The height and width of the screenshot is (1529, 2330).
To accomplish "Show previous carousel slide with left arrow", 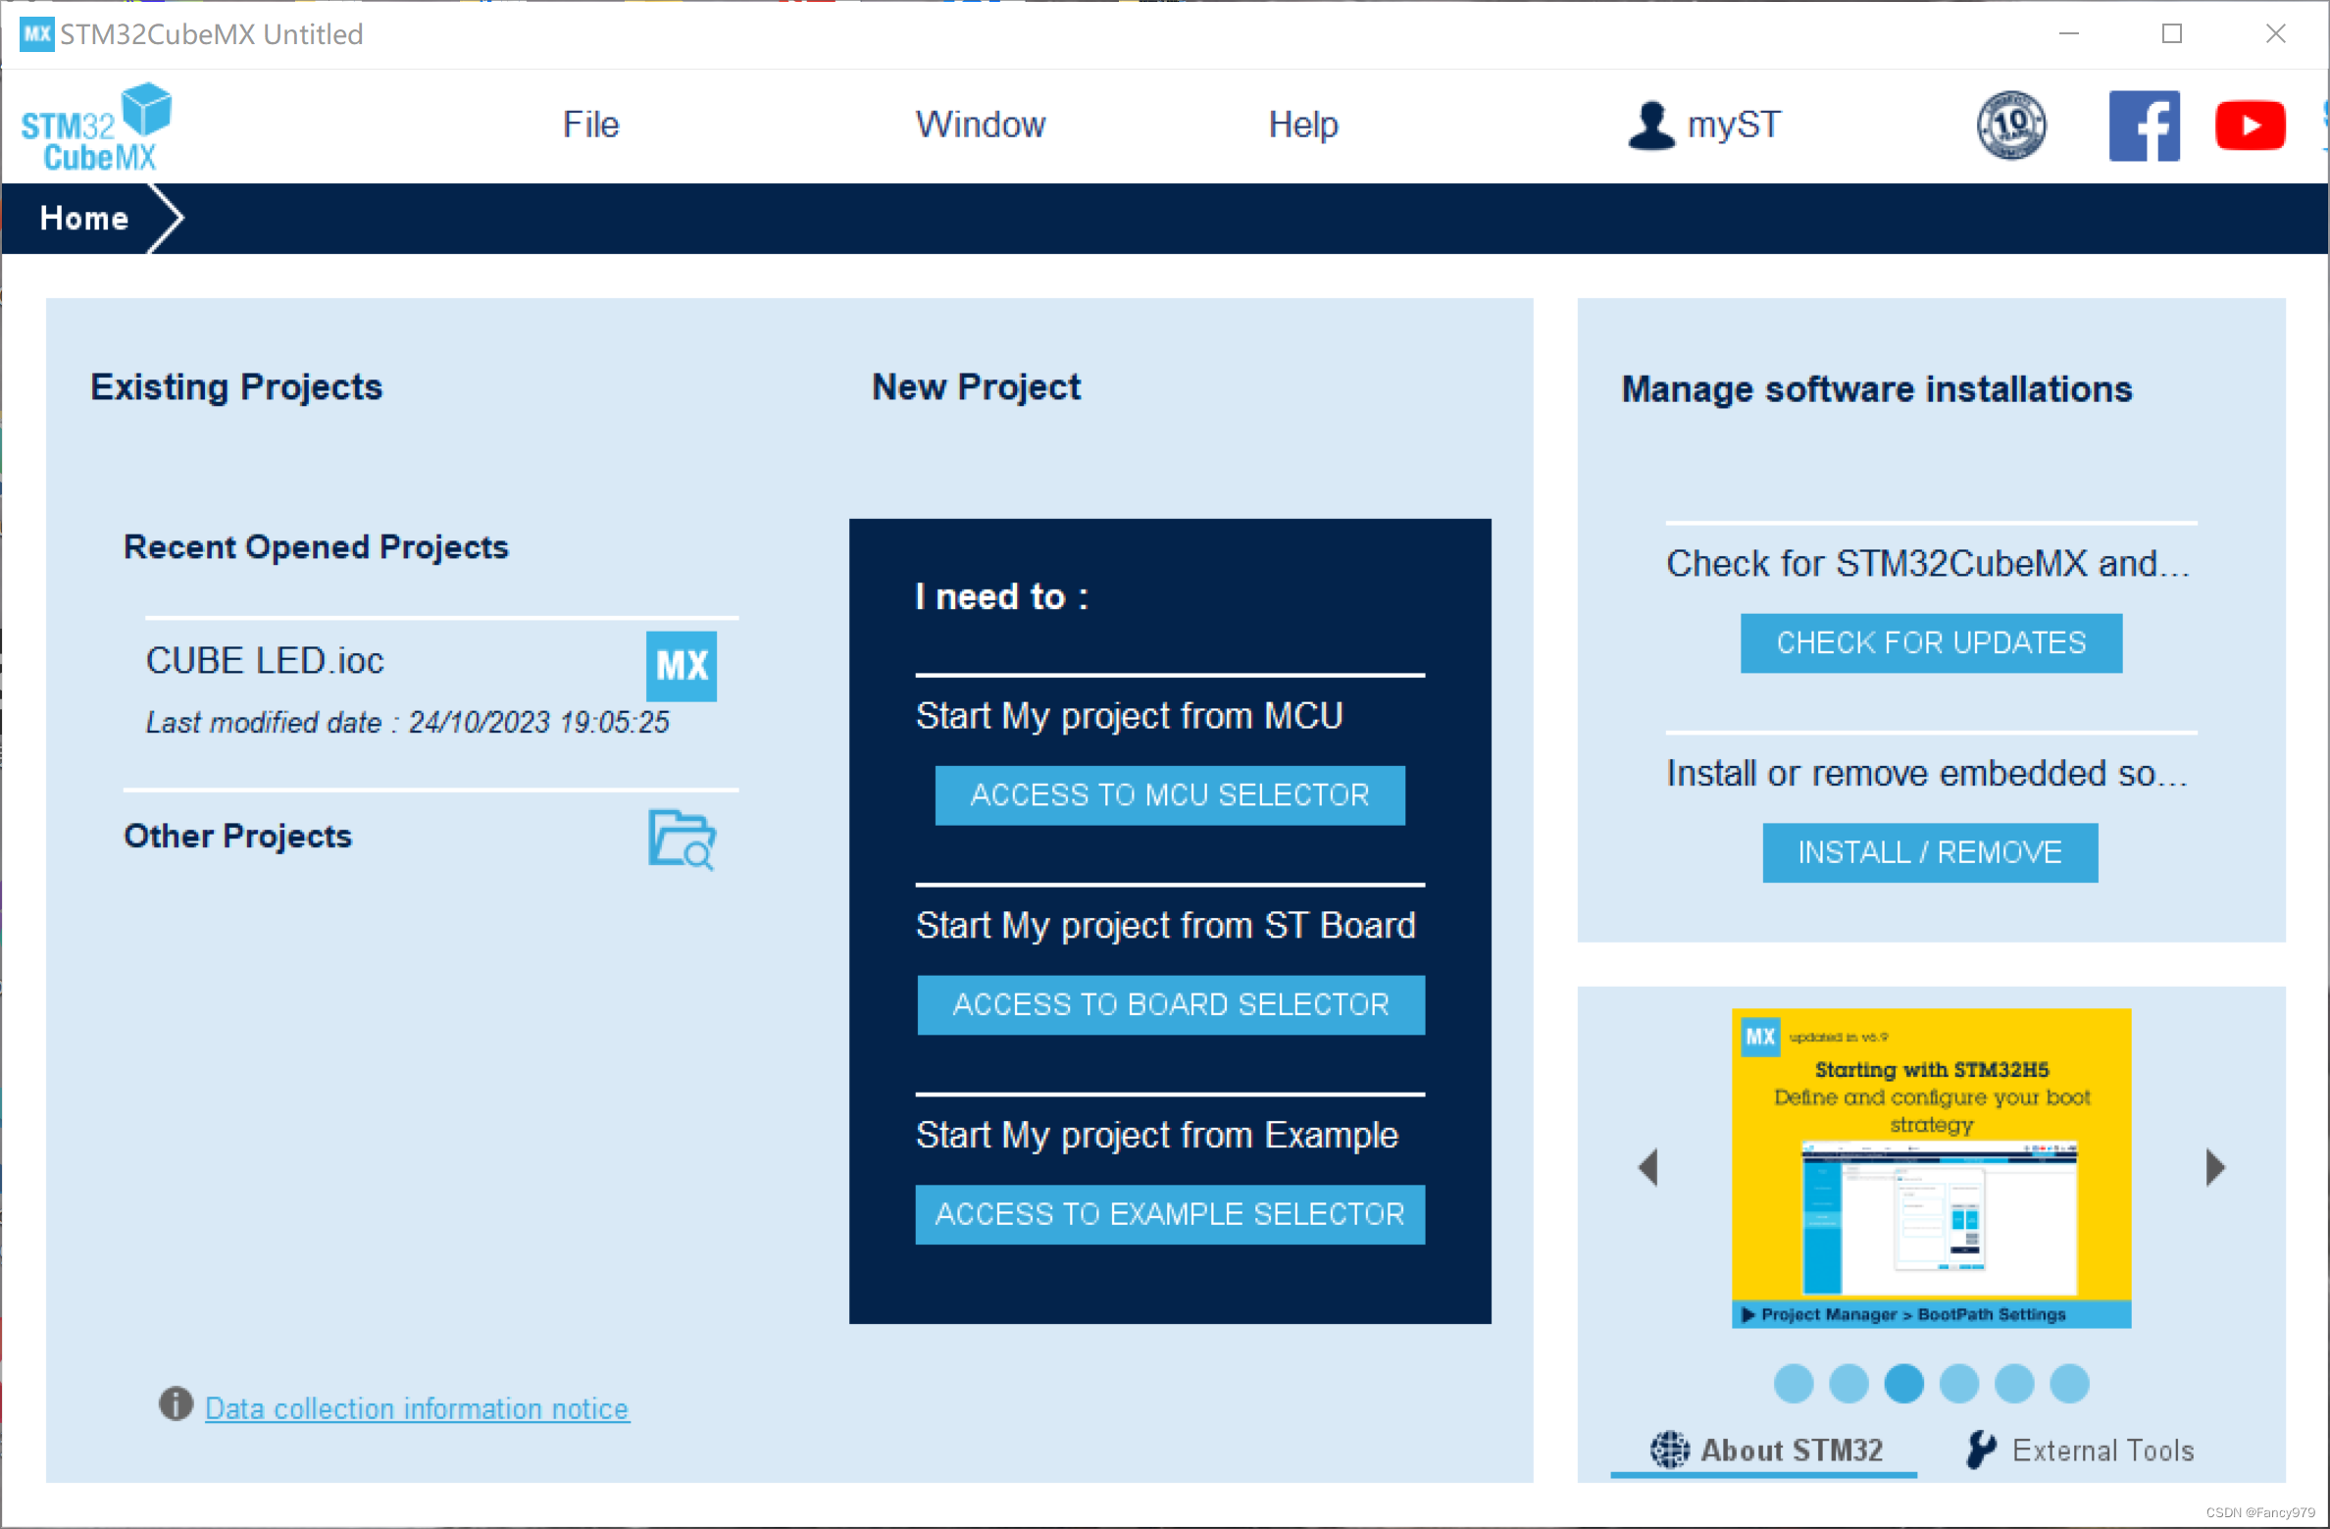I will click(1648, 1167).
